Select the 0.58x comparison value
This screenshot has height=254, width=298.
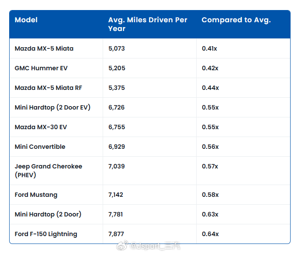pyautogui.click(x=210, y=195)
